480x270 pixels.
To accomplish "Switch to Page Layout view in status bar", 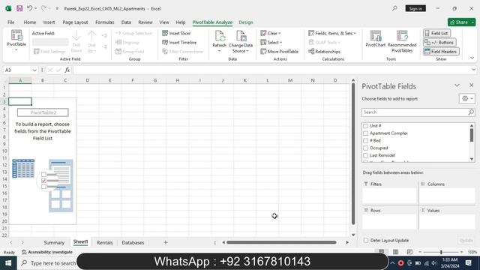I will tap(395, 252).
